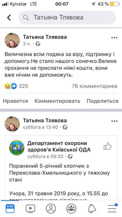Open the hamburger menu tab
122x217 pixels.
(112, 208)
